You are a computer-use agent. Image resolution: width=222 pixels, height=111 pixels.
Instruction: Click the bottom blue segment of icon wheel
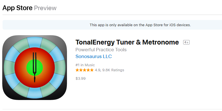(x=35, y=93)
